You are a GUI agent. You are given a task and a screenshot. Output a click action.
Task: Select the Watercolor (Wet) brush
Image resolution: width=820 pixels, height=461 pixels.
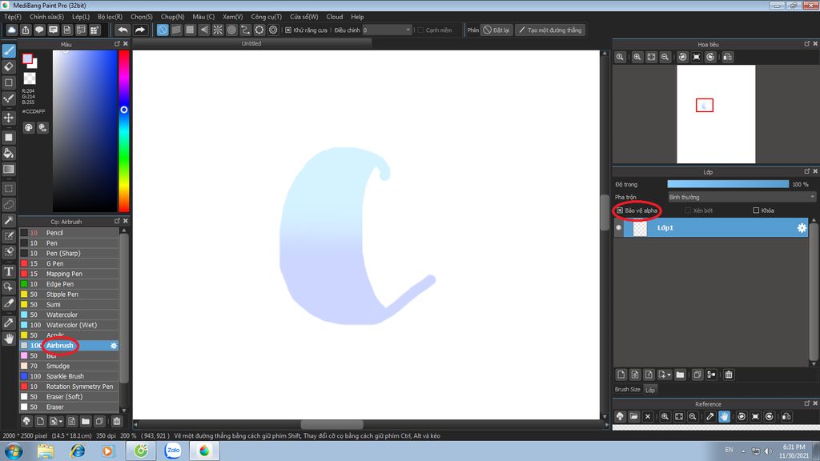[x=69, y=325]
